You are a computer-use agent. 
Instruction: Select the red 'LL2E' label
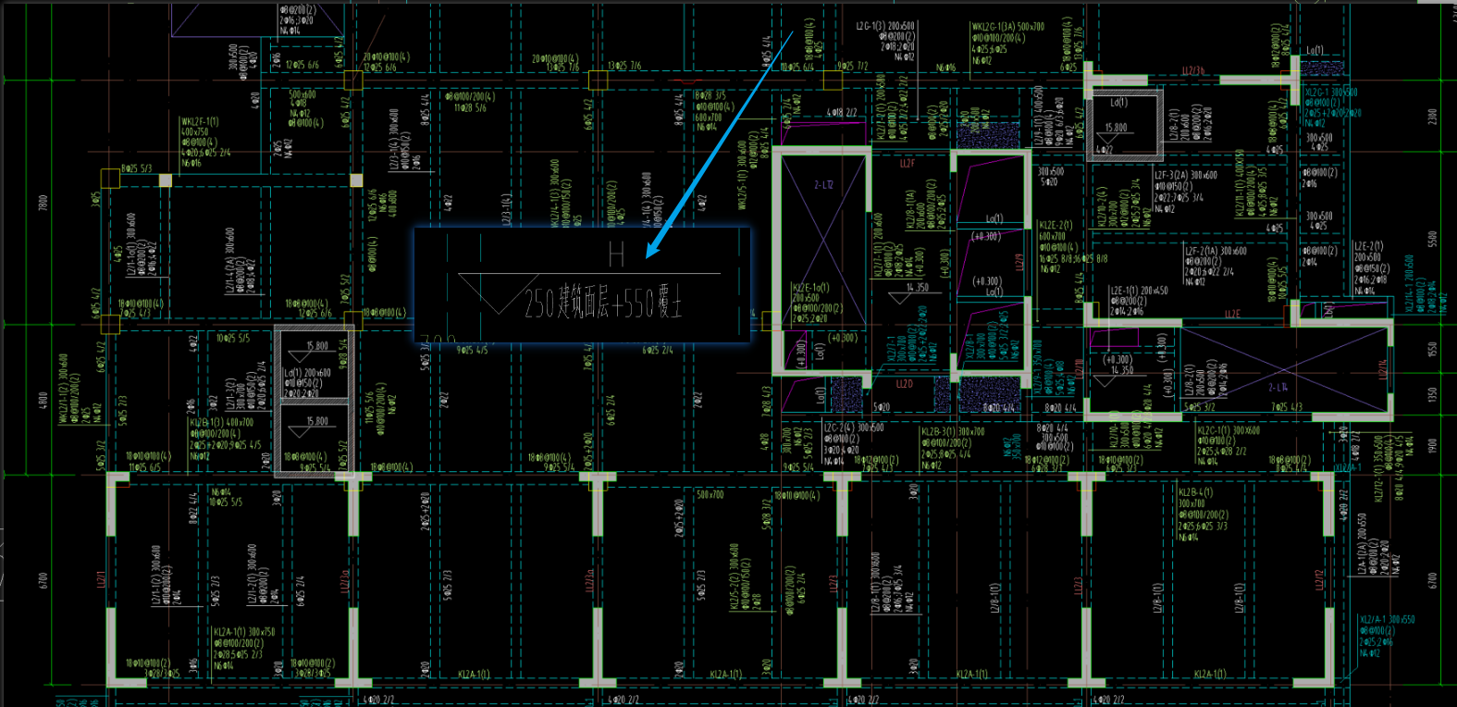[x=1233, y=315]
